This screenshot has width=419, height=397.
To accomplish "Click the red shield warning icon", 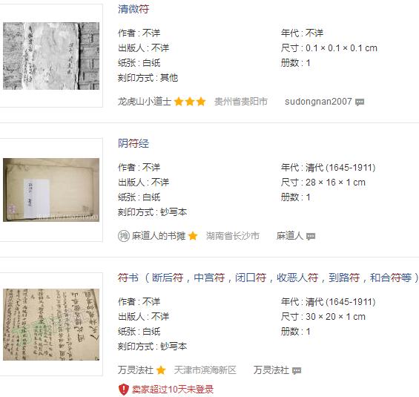I will pos(123,390).
